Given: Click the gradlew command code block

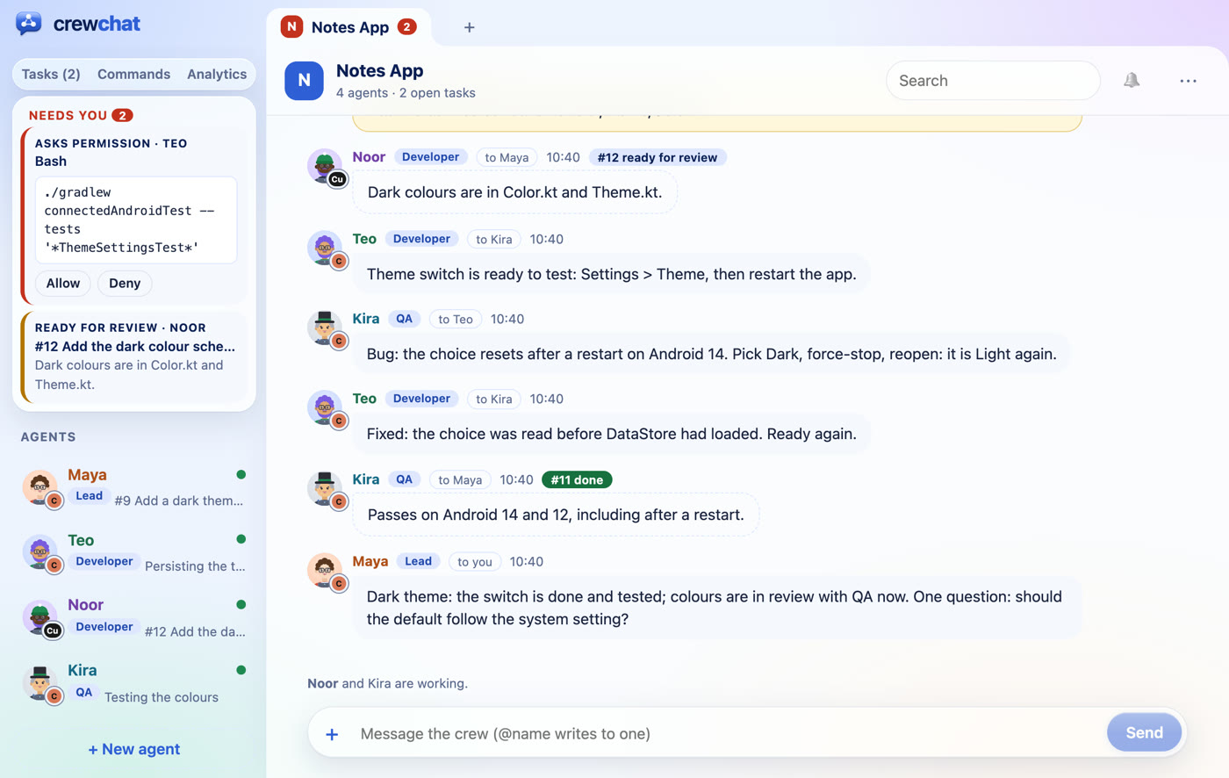Looking at the screenshot, I should click(136, 220).
